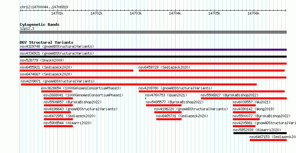Click the 12p12.3 cytogenetic band bar

(153, 32)
